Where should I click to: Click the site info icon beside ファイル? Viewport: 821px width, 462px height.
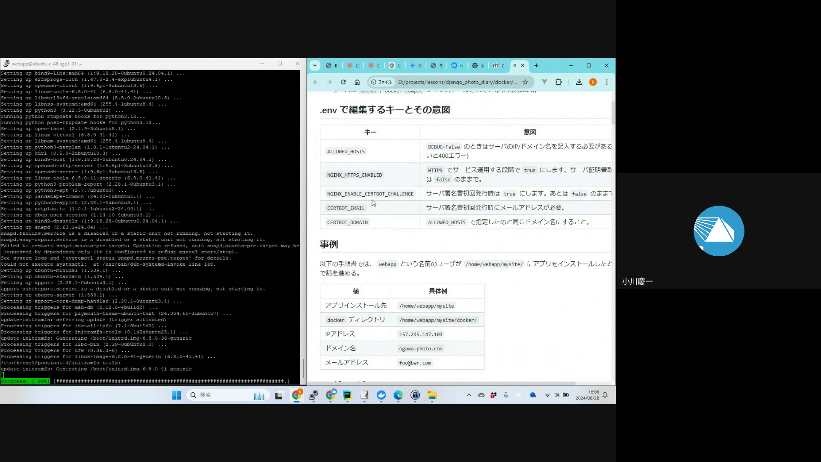[x=374, y=82]
